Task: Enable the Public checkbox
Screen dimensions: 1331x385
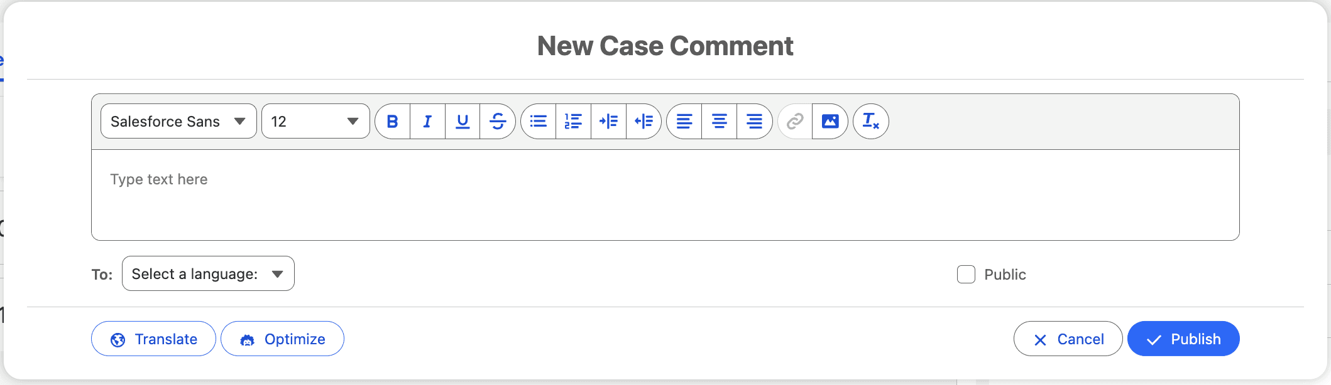Action: [965, 274]
